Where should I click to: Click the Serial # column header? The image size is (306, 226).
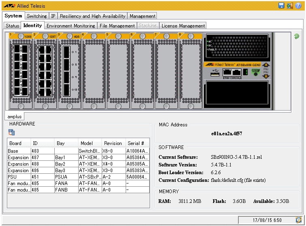[136, 143]
